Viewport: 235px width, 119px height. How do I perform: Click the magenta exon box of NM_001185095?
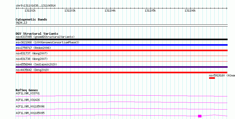(x=200, y=116)
